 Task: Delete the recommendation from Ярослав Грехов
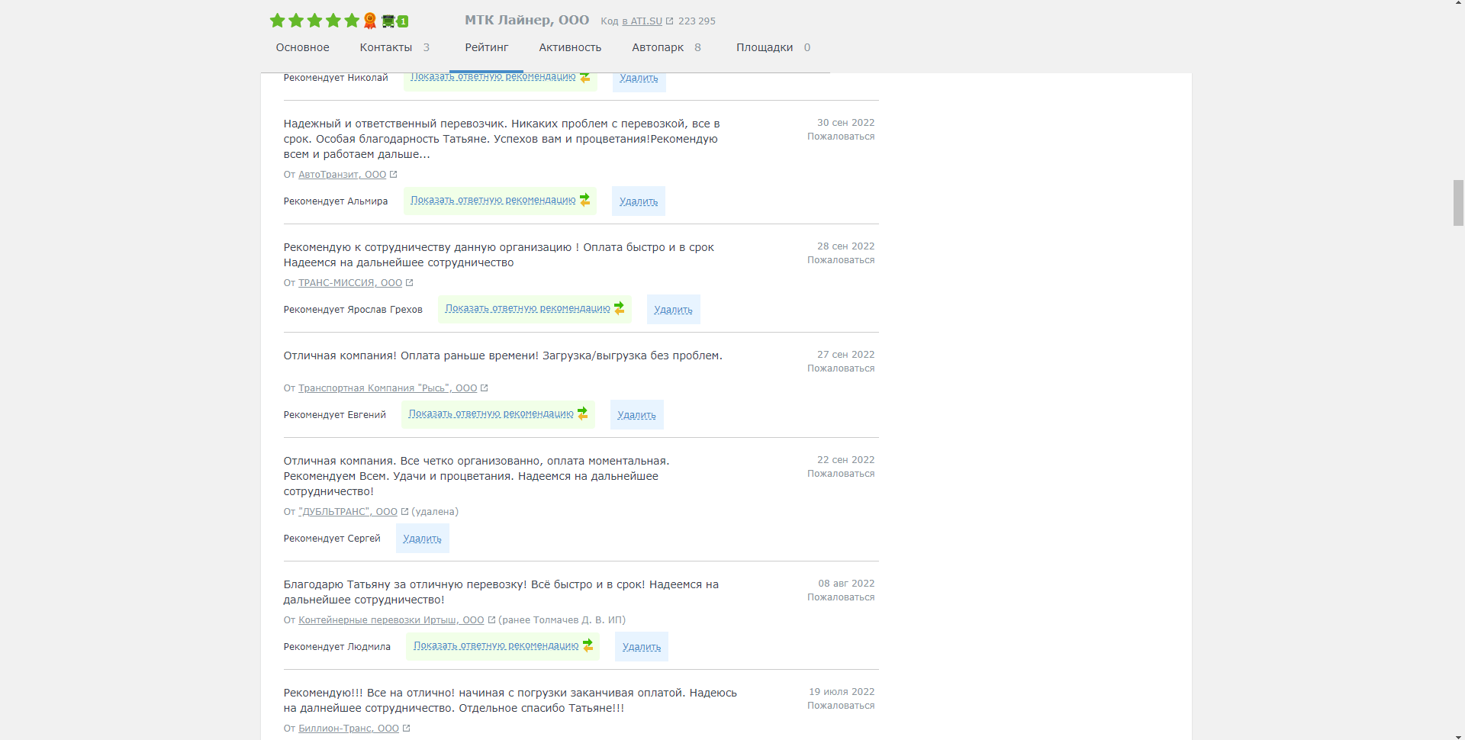[x=673, y=310]
